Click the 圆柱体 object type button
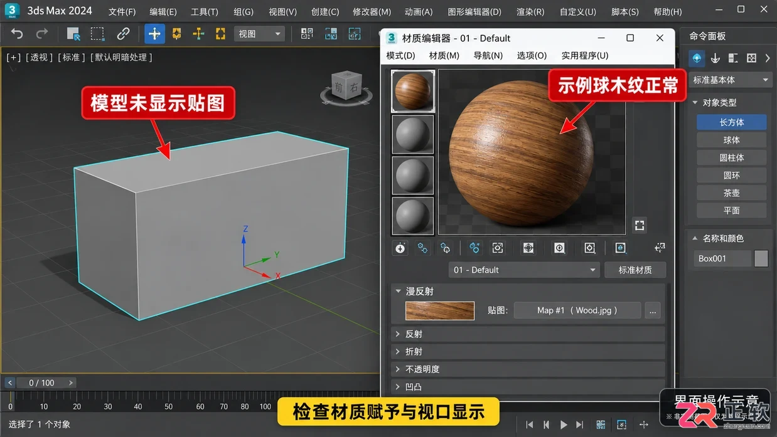The height and width of the screenshot is (437, 777). pos(732,157)
